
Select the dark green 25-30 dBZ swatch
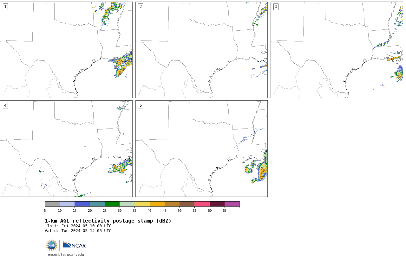[x=112, y=204]
